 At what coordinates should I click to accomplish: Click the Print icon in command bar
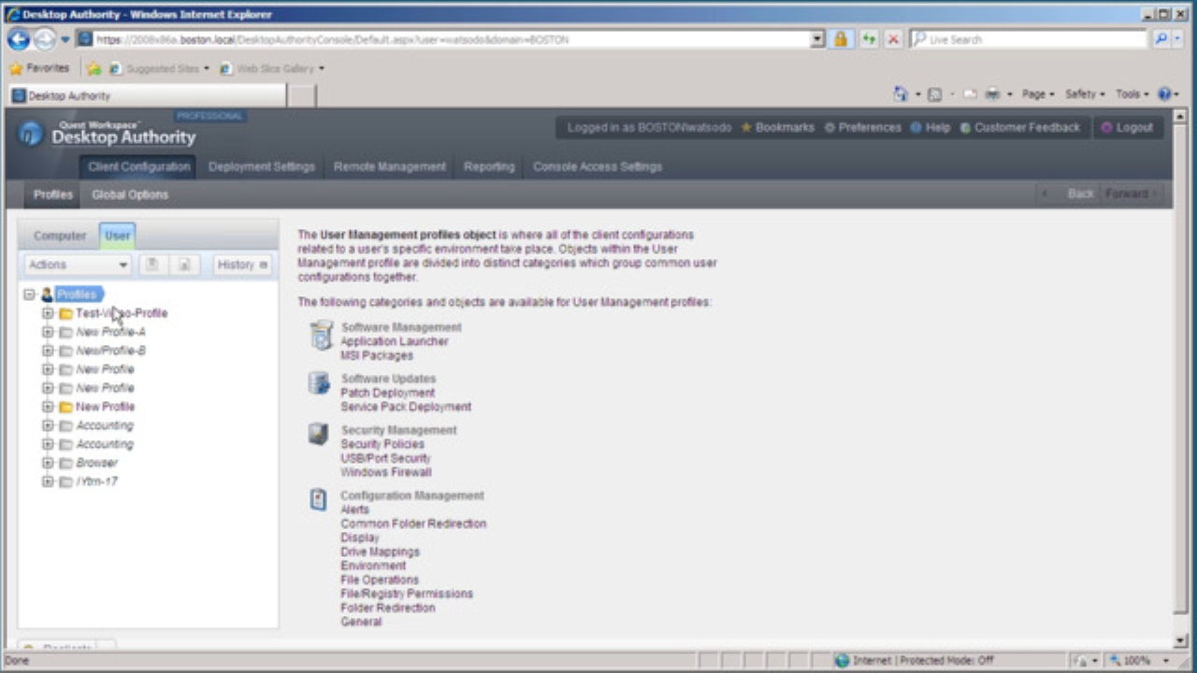[x=992, y=94]
